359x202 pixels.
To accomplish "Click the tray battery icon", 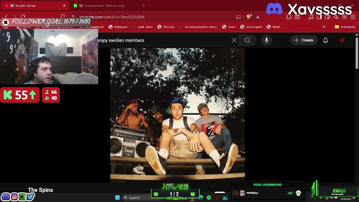I will (336, 198).
